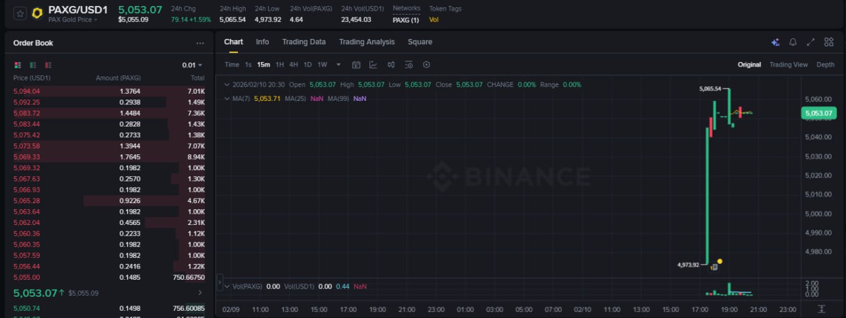Switch chart to Trading View mode
Screen dimensions: 846x318
click(788, 65)
